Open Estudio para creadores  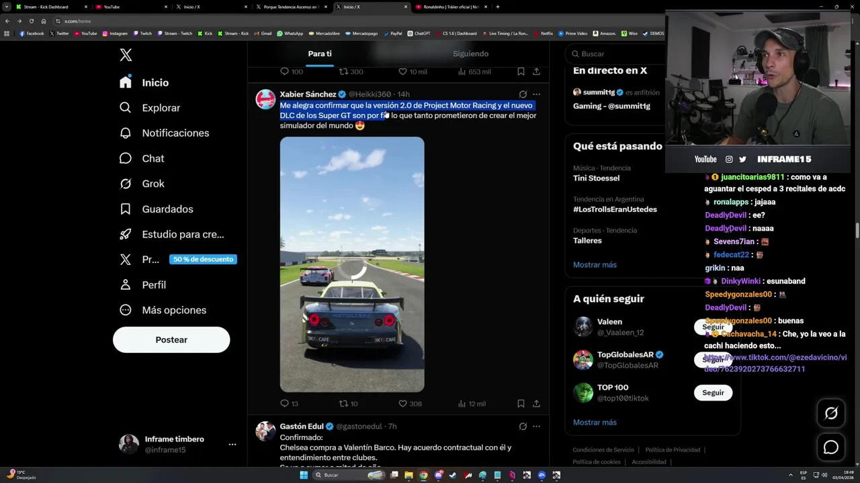click(172, 234)
